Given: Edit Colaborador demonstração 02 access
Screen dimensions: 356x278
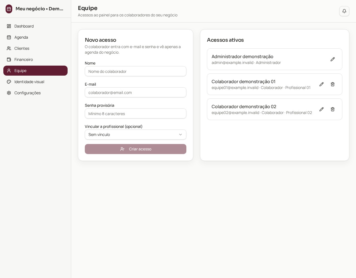Looking at the screenshot, I should pyautogui.click(x=322, y=109).
